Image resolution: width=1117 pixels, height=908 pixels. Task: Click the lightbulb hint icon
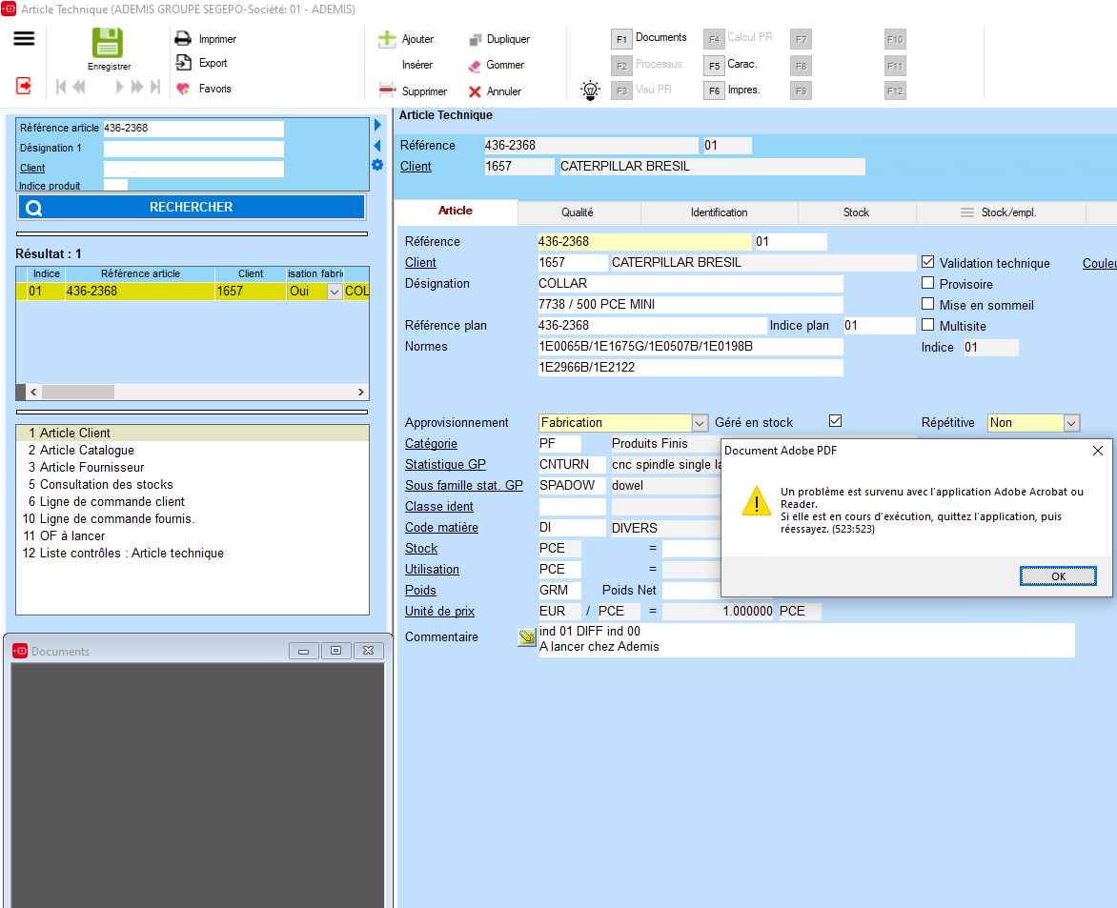coord(591,91)
